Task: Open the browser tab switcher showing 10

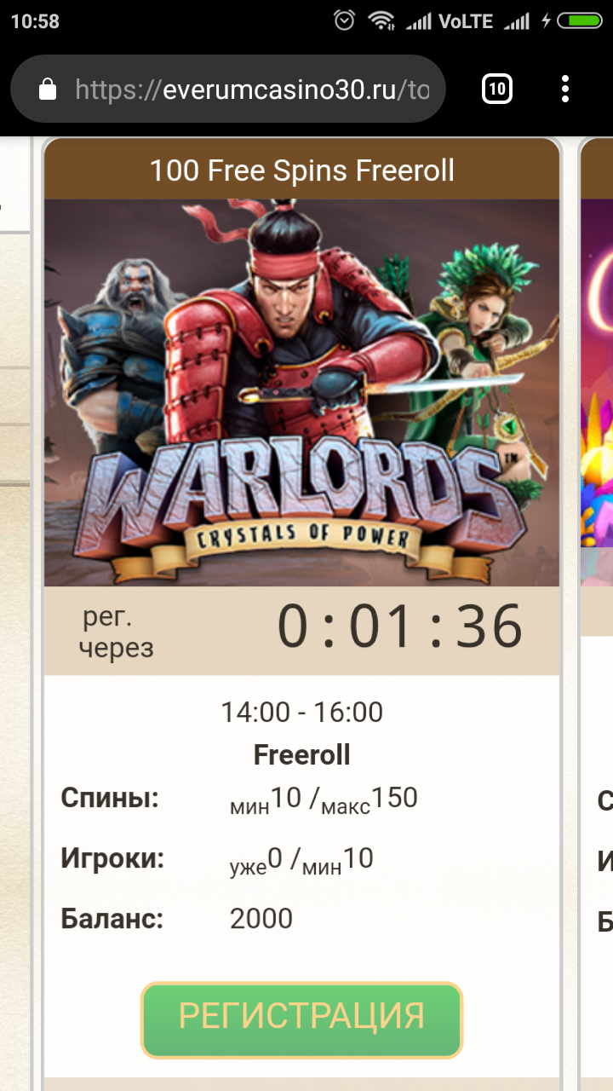Action: [497, 89]
